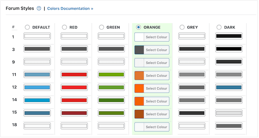The image size is (259, 138).
Task: Click the Forum Styles heading text
Action: [20, 8]
